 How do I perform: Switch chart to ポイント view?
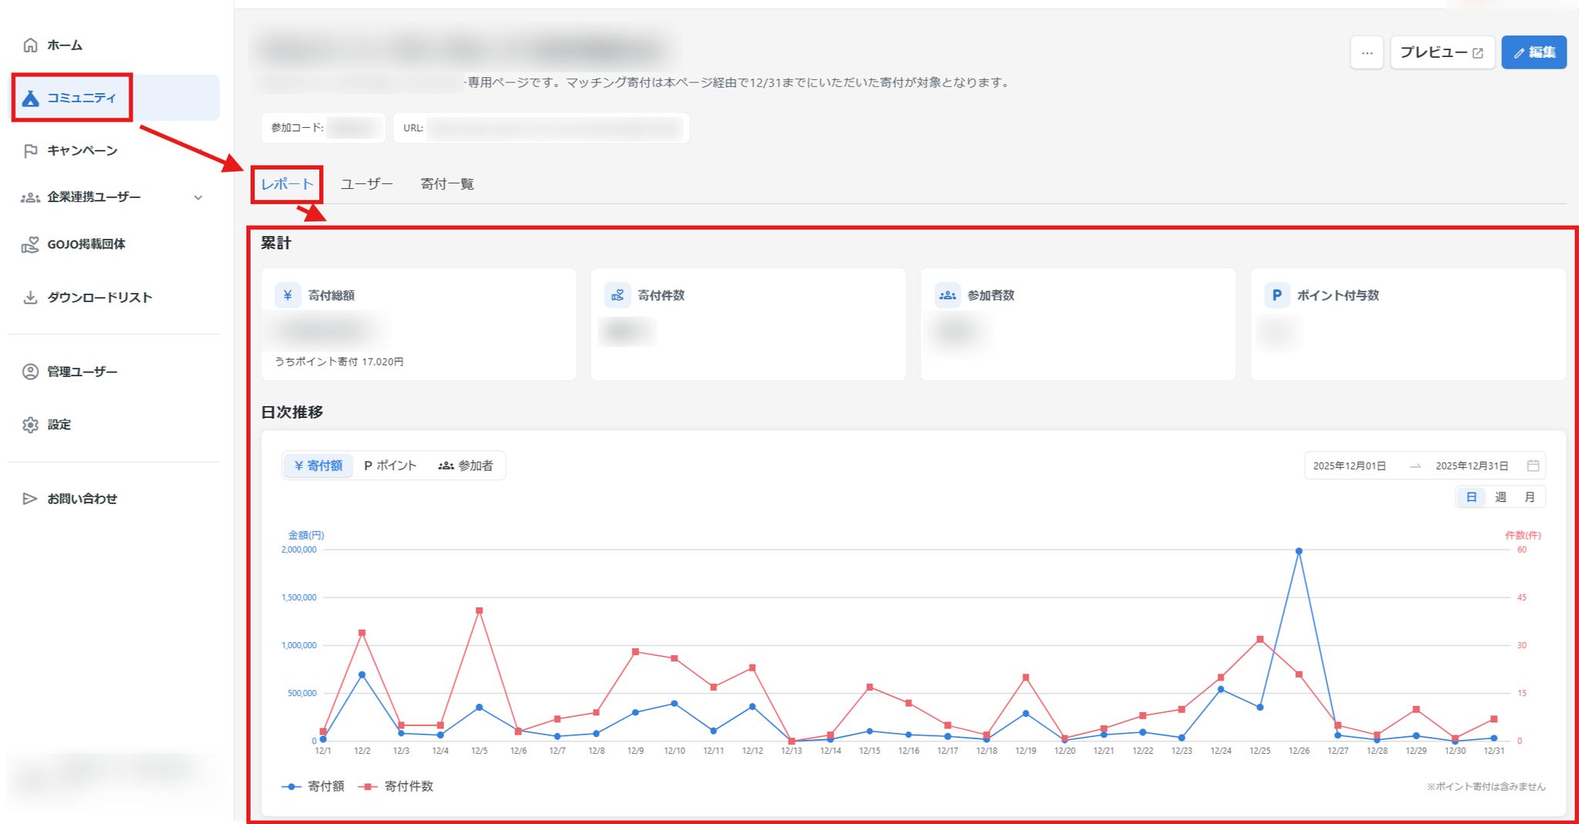pyautogui.click(x=390, y=466)
